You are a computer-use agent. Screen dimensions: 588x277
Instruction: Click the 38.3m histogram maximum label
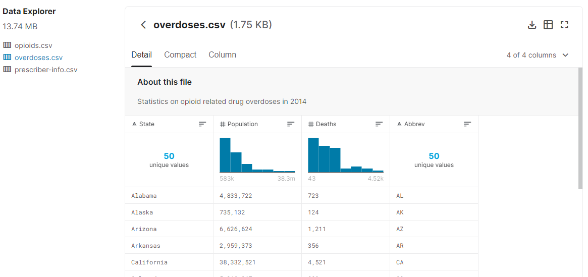(286, 179)
